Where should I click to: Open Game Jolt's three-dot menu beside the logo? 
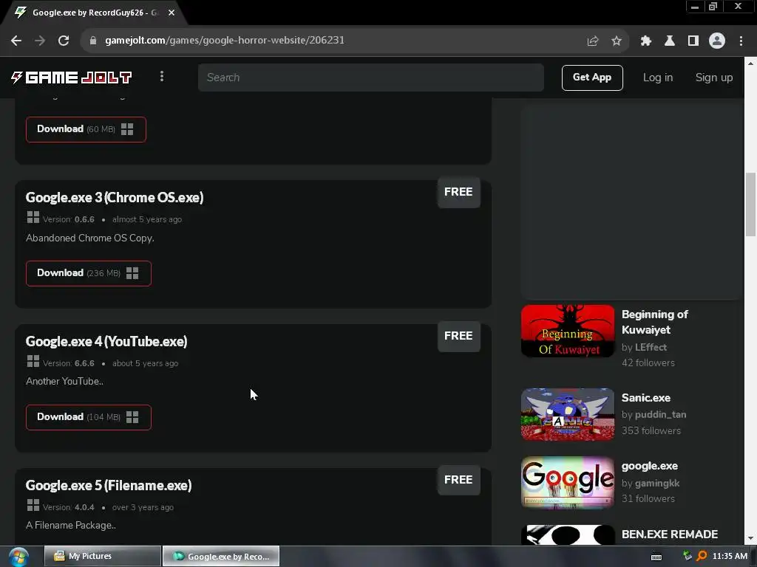(162, 76)
